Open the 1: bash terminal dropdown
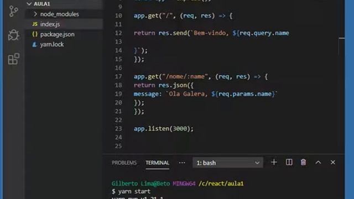 (x=228, y=163)
